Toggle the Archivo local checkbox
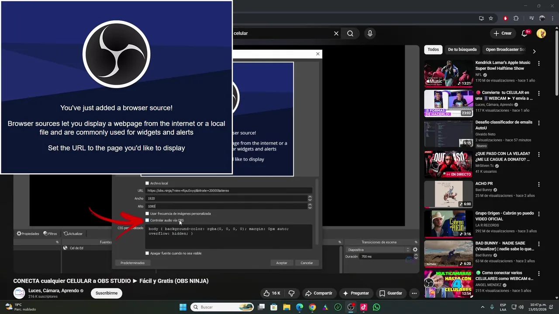 (x=147, y=183)
